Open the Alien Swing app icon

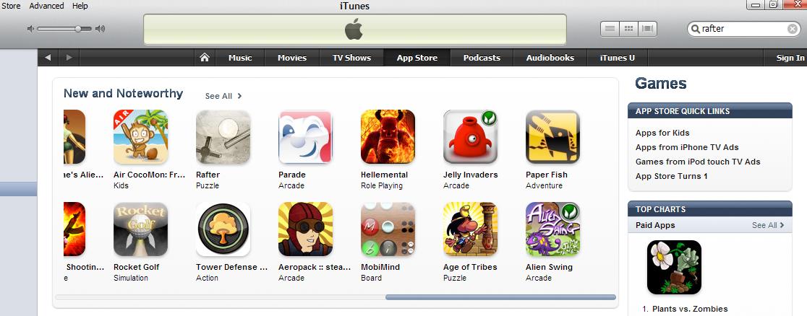(552, 229)
